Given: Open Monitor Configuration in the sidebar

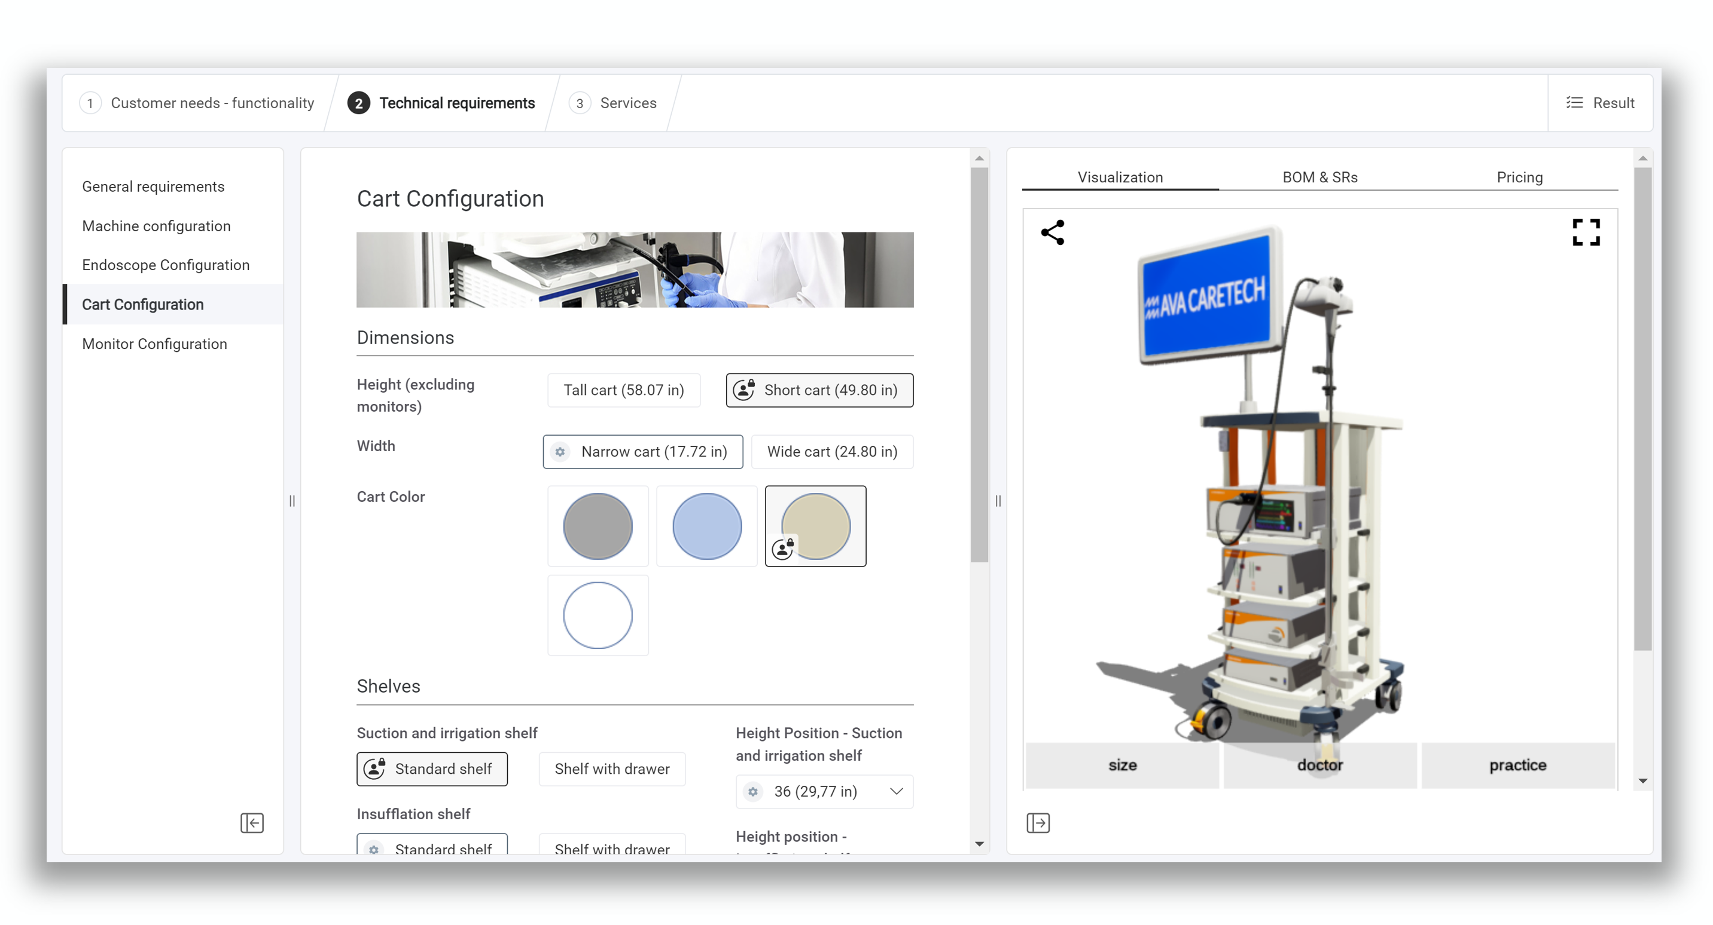Looking at the screenshot, I should pos(155,344).
